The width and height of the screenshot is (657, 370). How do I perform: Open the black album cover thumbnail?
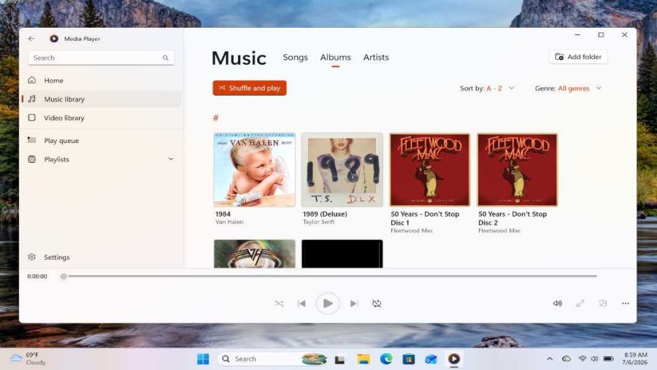(342, 253)
